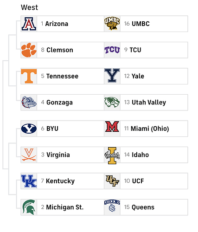This screenshot has height=232, width=198.
Task: Click the Utah Valley wolverine logo
Action: coord(112,102)
